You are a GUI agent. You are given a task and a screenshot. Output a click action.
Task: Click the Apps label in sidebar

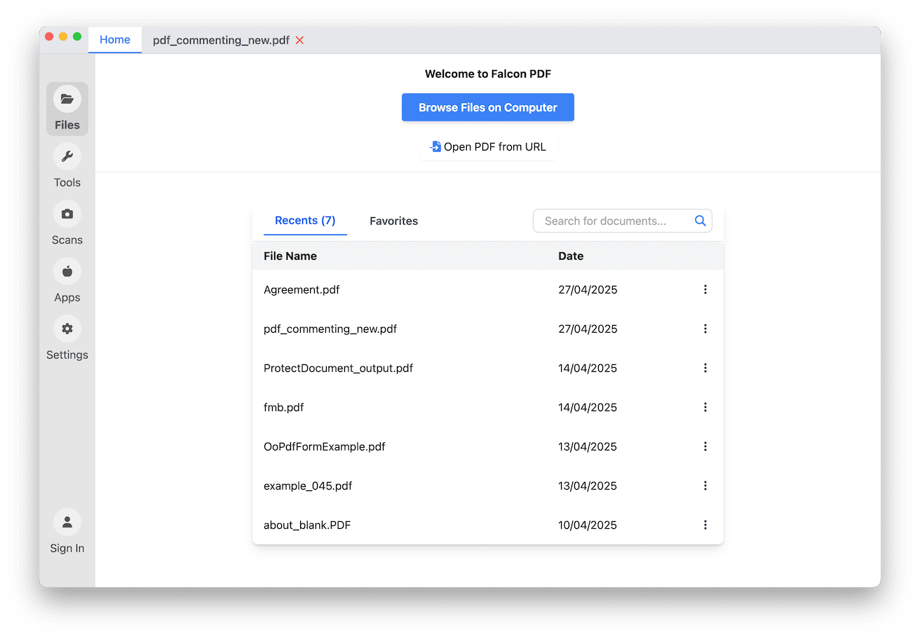(x=67, y=297)
